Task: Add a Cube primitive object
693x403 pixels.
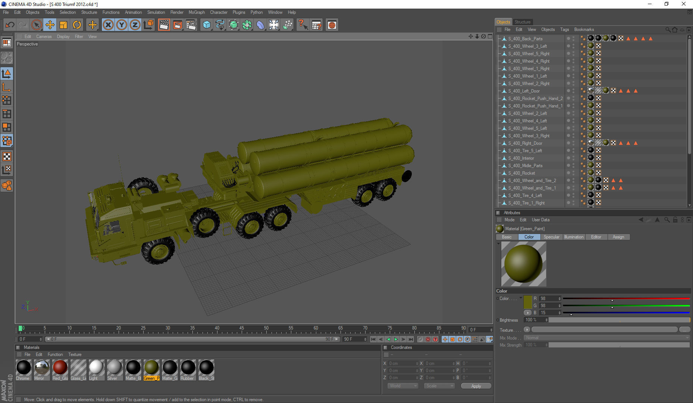Action: click(206, 25)
